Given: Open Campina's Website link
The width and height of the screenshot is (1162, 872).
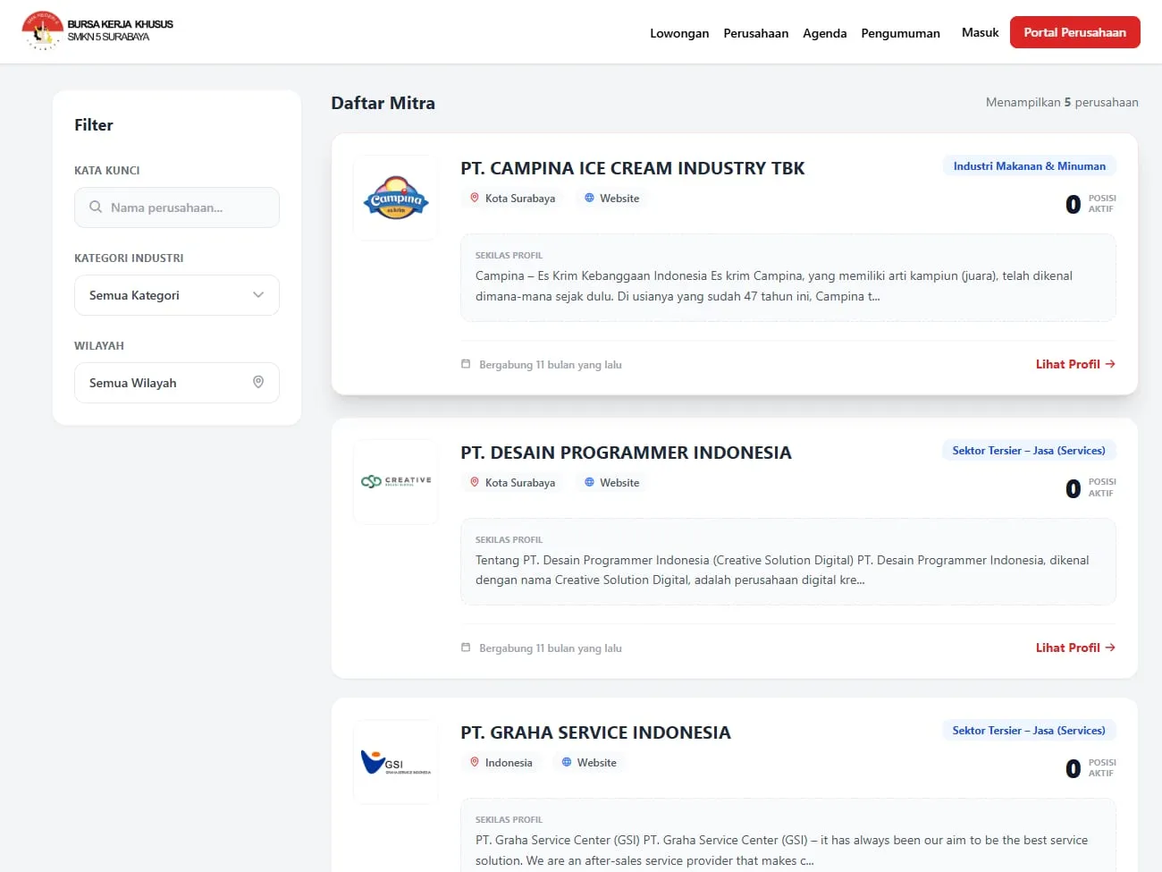Looking at the screenshot, I should point(612,199).
